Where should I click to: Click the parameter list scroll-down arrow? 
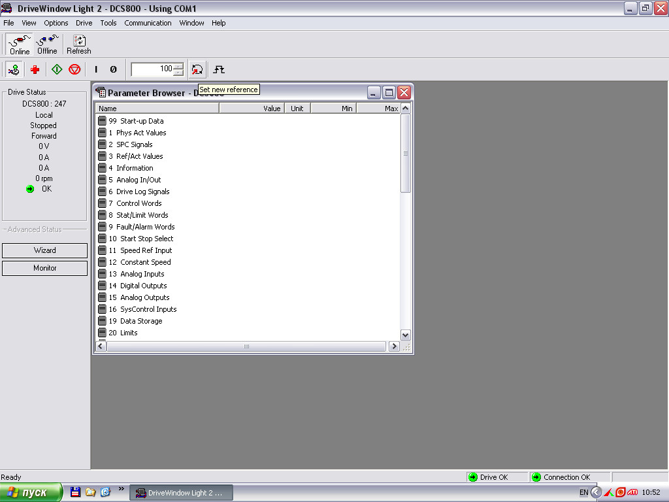click(406, 335)
